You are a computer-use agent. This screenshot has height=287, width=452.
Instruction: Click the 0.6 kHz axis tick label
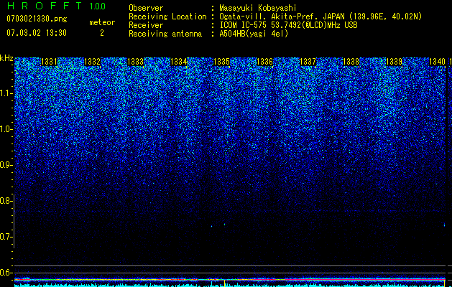tap(6, 273)
